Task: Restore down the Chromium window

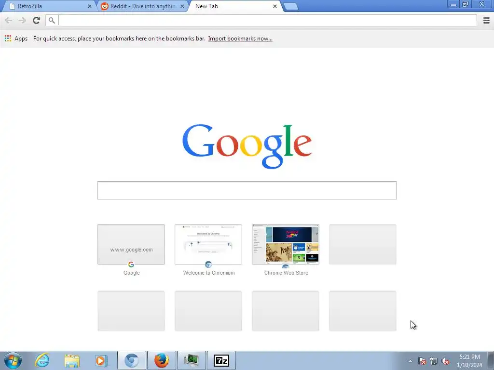Action: (465, 4)
